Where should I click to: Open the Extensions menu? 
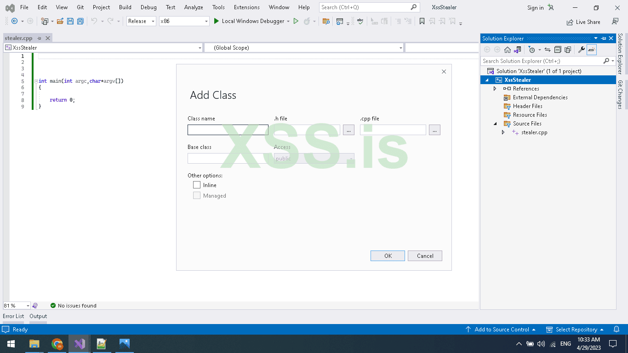coord(247,7)
